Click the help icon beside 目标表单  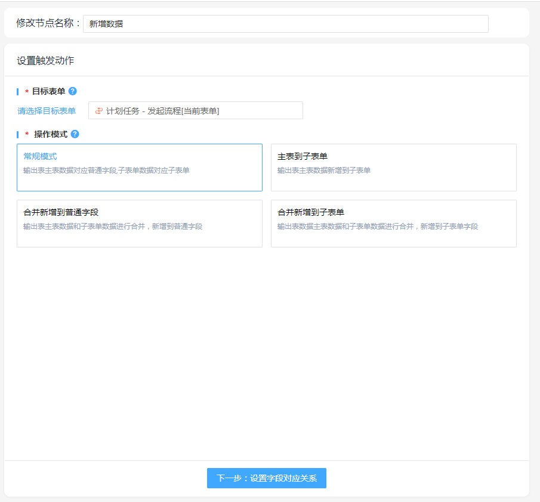(x=73, y=91)
